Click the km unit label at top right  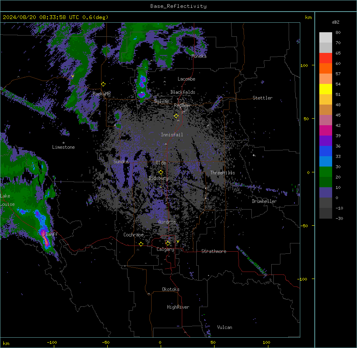click(309, 17)
